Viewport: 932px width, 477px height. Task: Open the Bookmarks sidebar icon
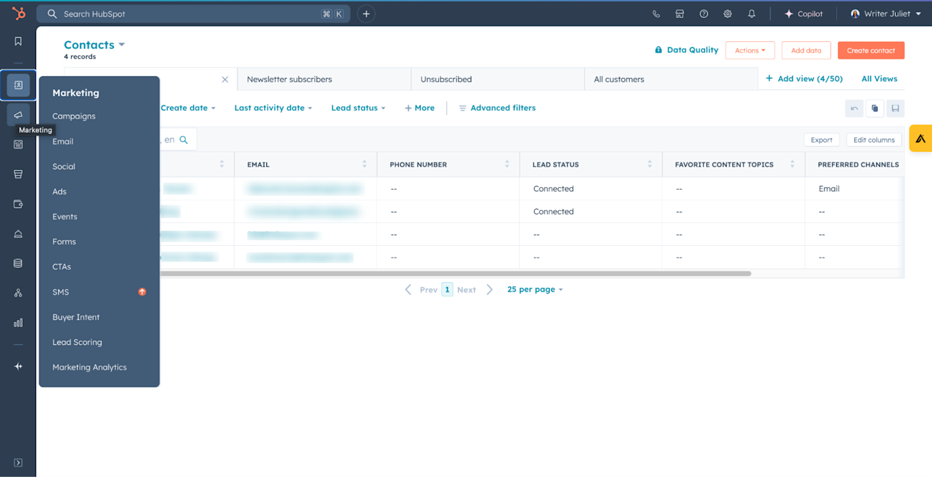pos(18,41)
